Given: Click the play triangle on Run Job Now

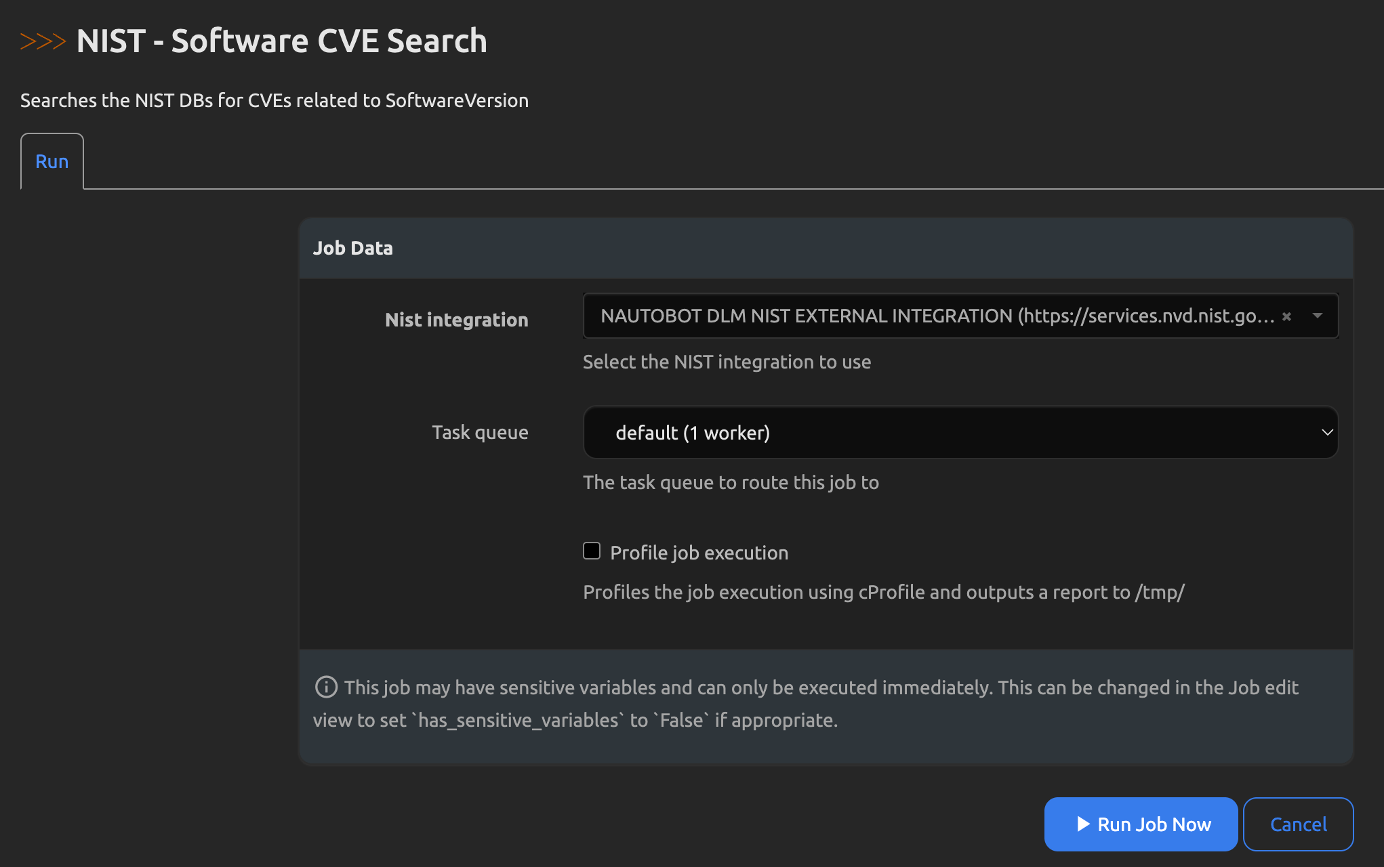Looking at the screenshot, I should coord(1083,824).
